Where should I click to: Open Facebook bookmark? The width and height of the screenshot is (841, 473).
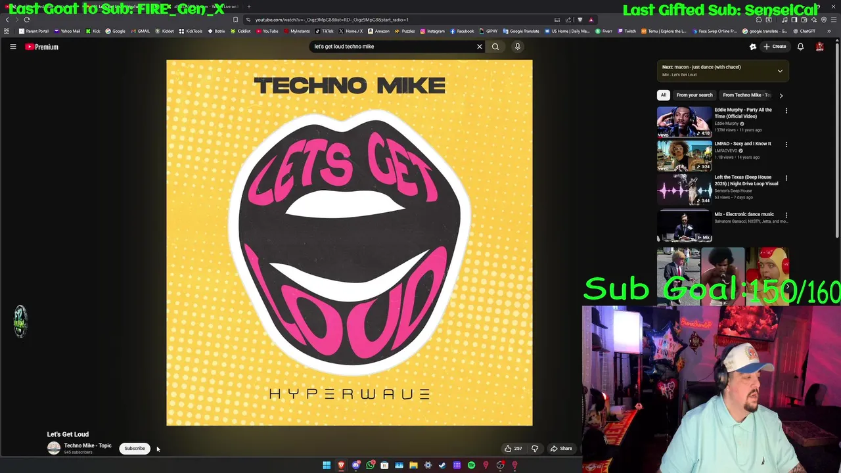click(463, 32)
